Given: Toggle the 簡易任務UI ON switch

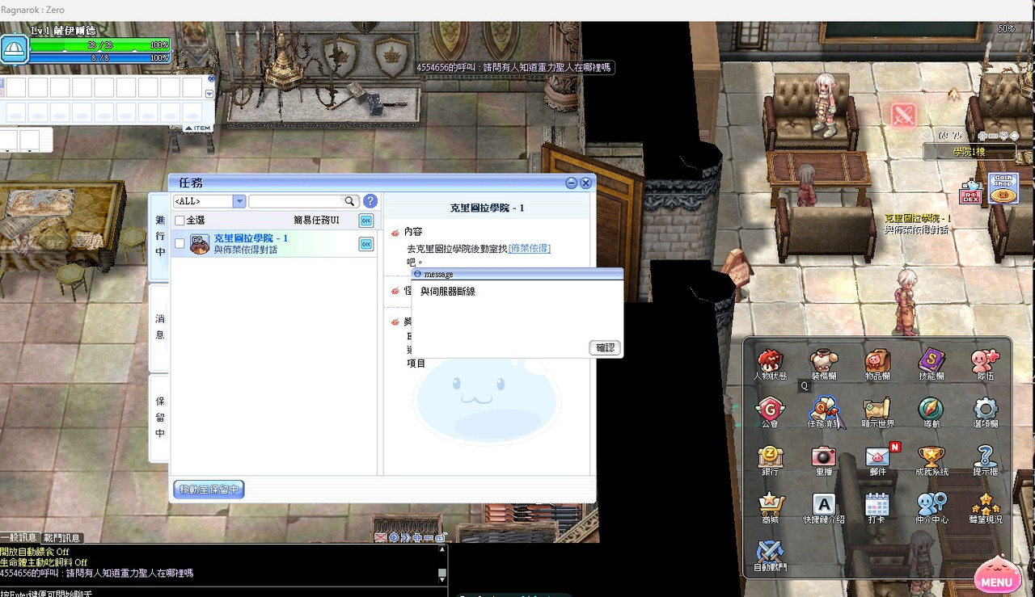Looking at the screenshot, I should [366, 221].
